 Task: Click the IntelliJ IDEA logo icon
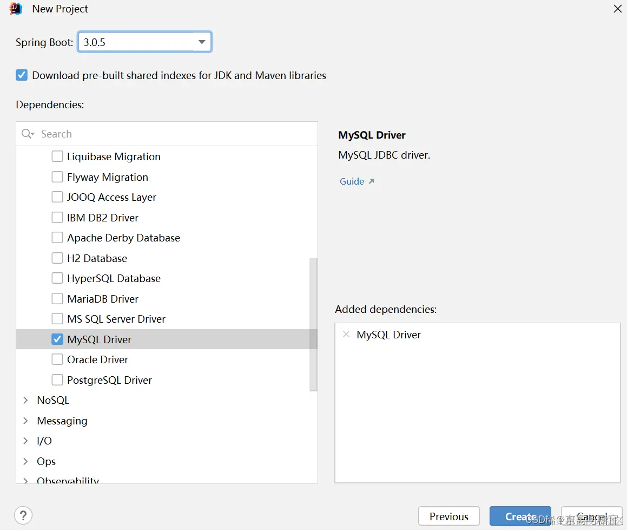click(x=16, y=9)
